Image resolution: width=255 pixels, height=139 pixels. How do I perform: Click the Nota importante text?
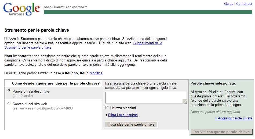click(x=19, y=56)
